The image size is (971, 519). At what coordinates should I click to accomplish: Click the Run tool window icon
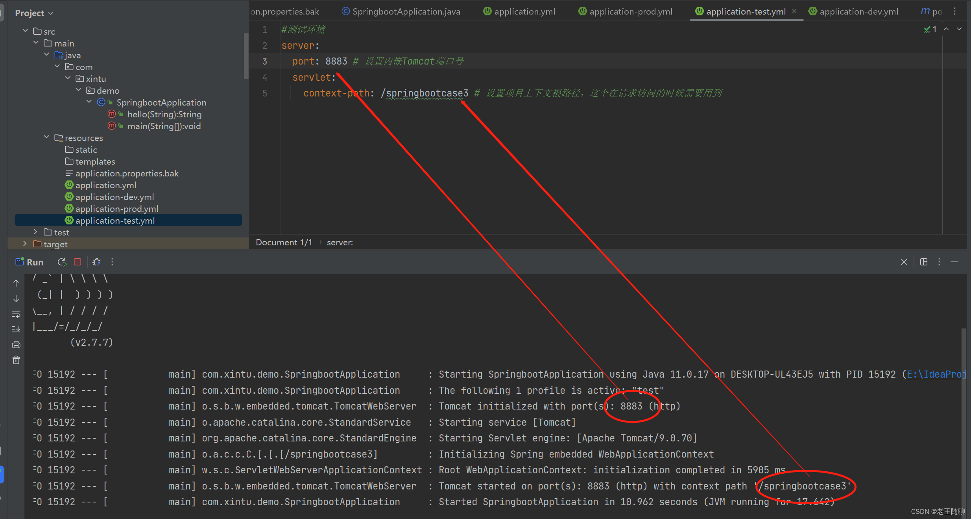point(20,262)
